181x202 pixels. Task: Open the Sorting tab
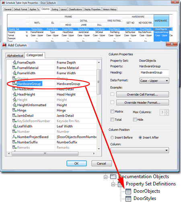[55, 9]
